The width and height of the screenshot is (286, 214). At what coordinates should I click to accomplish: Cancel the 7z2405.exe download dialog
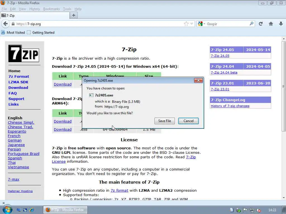pos(189,121)
